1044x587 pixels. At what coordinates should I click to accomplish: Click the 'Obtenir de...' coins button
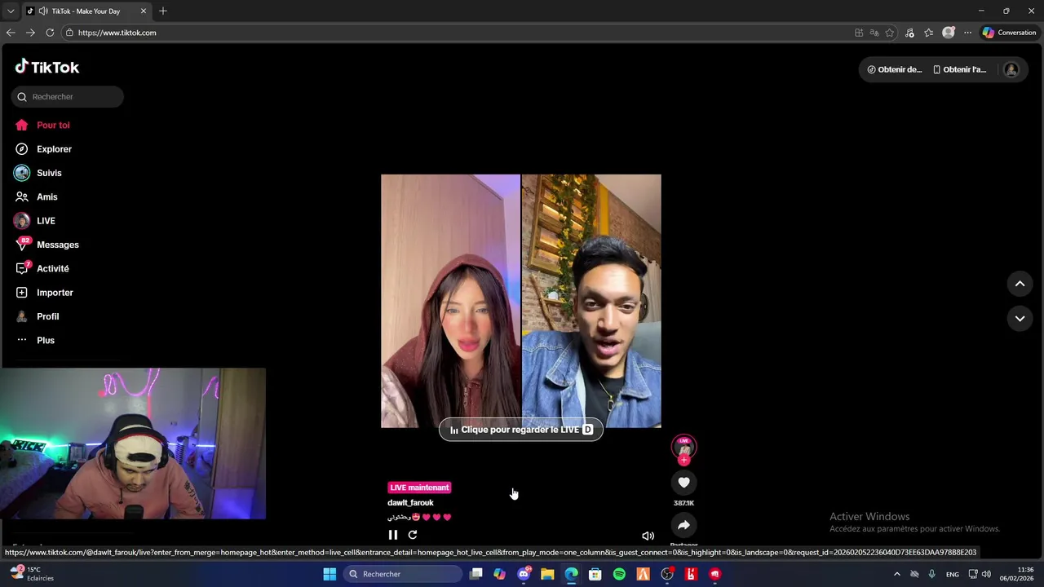pos(894,69)
